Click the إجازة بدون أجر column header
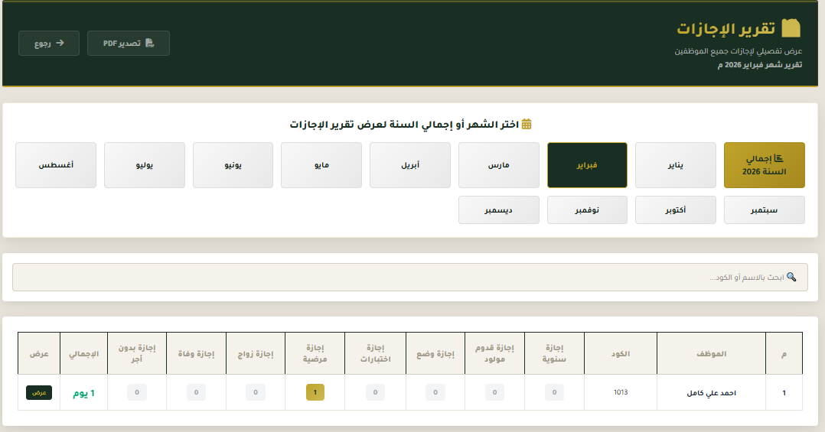The height and width of the screenshot is (432, 825). [137, 354]
